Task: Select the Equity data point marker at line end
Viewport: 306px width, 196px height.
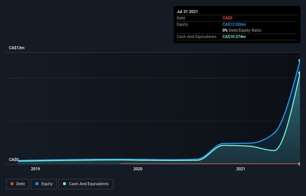Action: pos(300,61)
